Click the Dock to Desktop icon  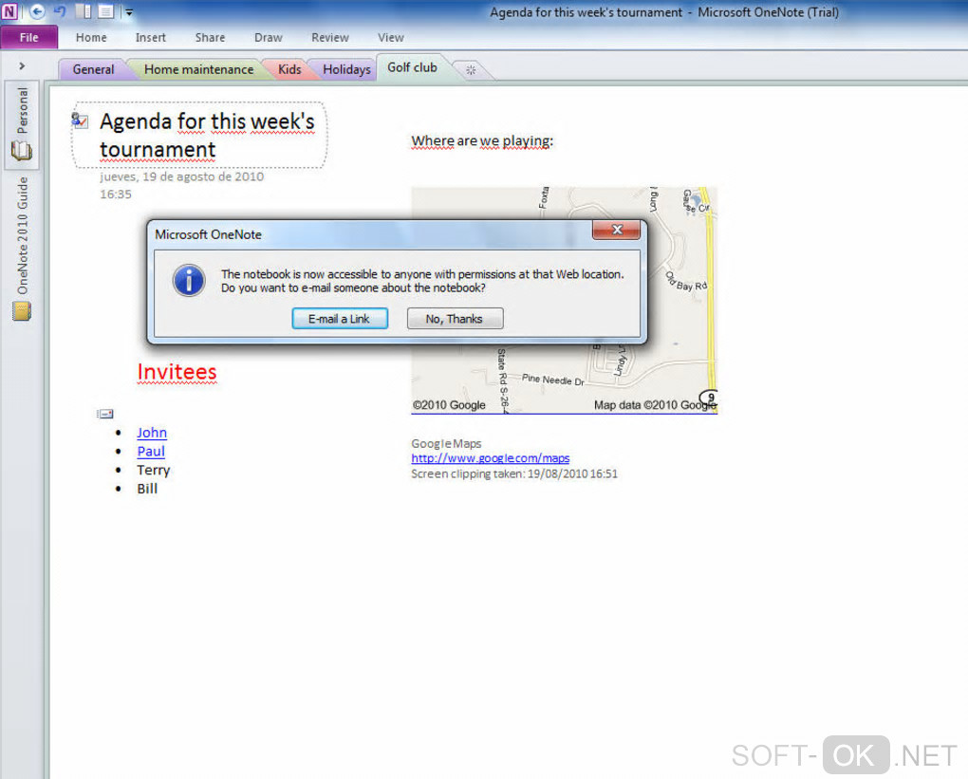(x=84, y=11)
